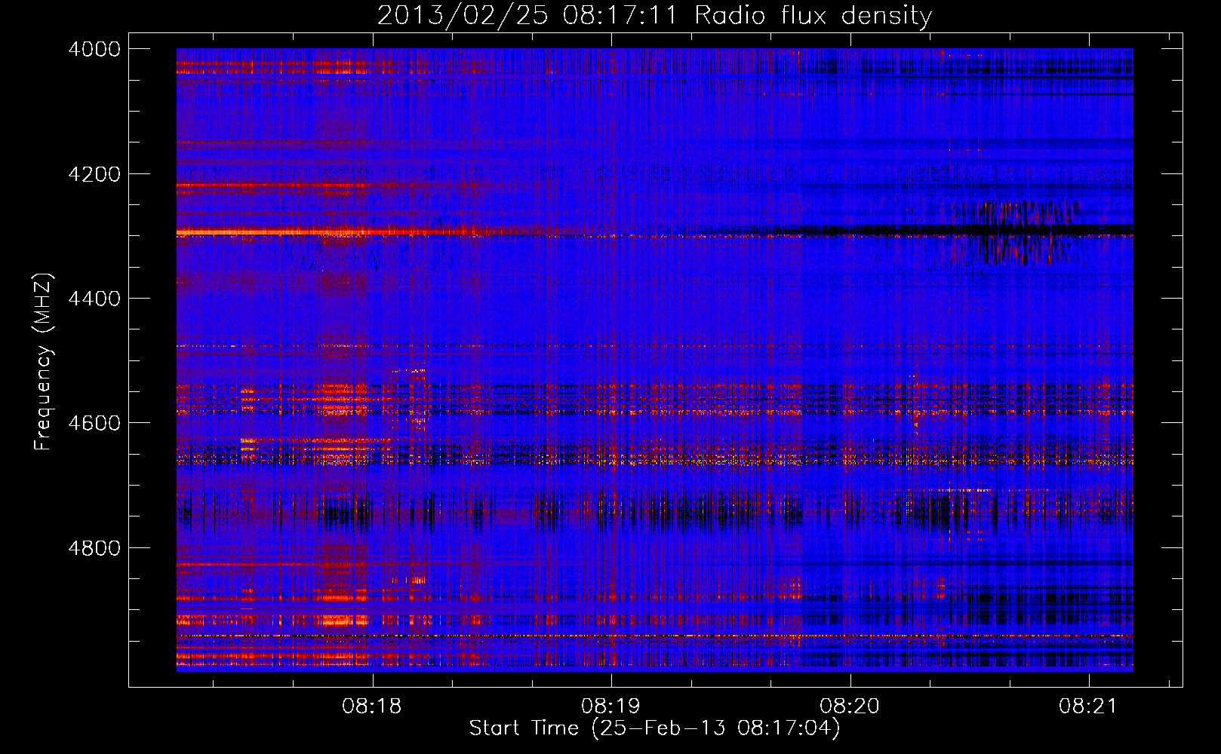Screen dimensions: 1221x754
Task: Click the 08:21 time tick label
Action: [x=1089, y=706]
